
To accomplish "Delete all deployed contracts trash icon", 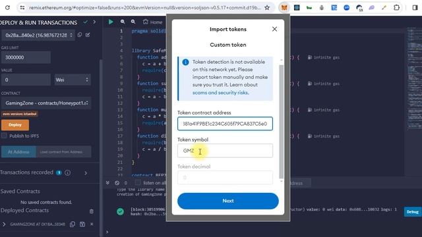I will pos(92,211).
